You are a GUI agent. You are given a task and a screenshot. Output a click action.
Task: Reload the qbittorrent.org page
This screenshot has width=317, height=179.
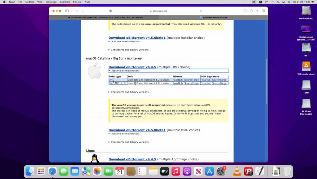[201, 11]
